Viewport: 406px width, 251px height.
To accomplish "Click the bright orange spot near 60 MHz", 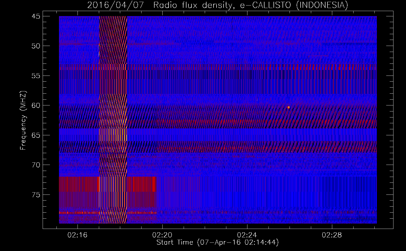I will pos(289,107).
